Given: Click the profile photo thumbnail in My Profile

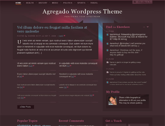Looking at the screenshot, I should (x=112, y=101).
